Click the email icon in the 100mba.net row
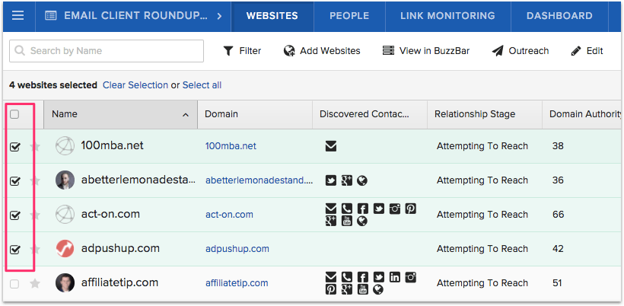The image size is (624, 306). click(331, 146)
